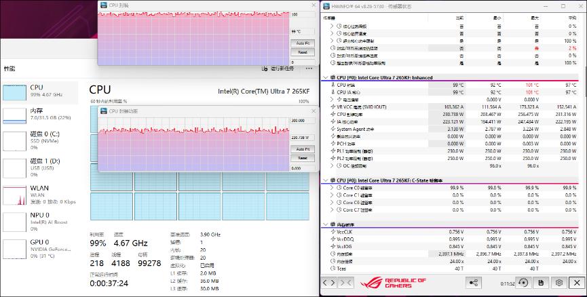Click lightning icon on PL2 power limit row
The height and width of the screenshot is (297, 587).
333,158
